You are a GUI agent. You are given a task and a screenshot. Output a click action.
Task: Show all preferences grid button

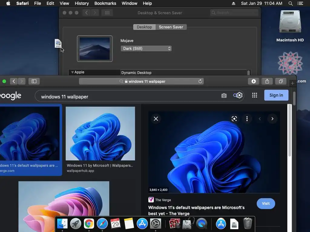(107, 13)
